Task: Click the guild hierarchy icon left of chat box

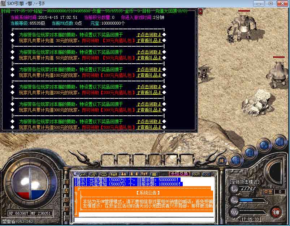Action: pyautogui.click(x=66, y=191)
